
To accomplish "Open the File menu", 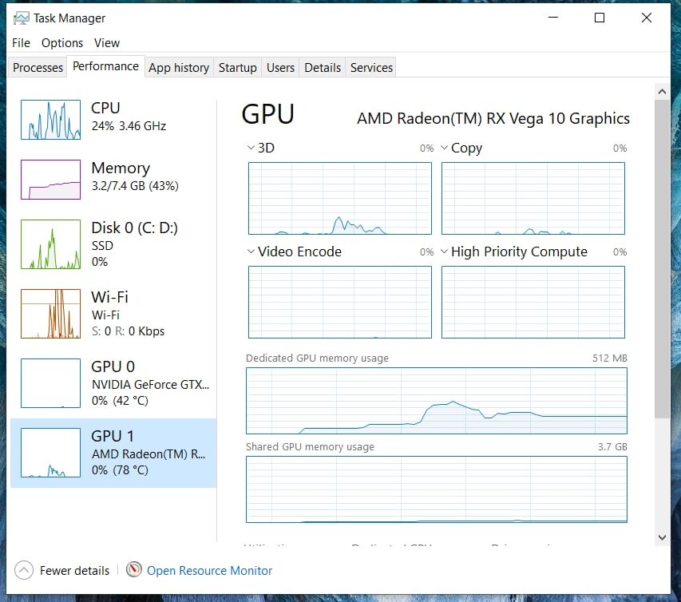I will point(21,43).
